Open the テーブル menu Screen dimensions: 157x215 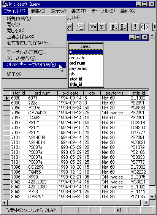coord(103,11)
